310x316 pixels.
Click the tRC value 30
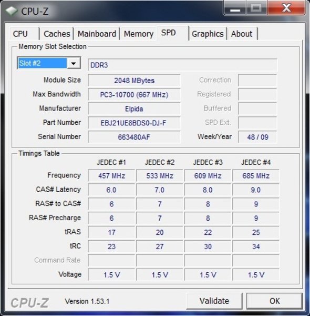pos(208,246)
